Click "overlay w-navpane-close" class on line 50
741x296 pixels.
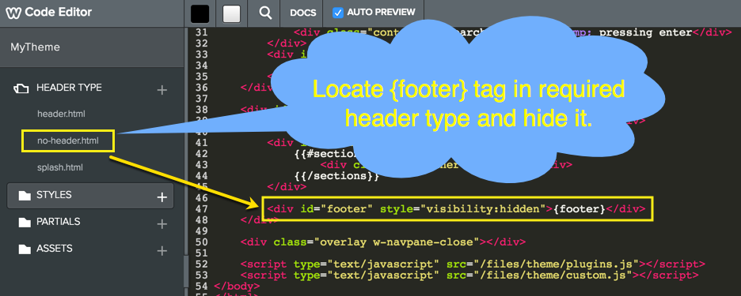coord(397,242)
